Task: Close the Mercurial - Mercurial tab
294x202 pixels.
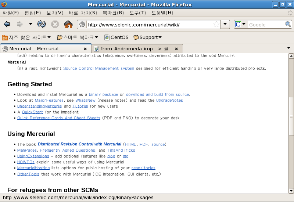Action: [x=85, y=49]
